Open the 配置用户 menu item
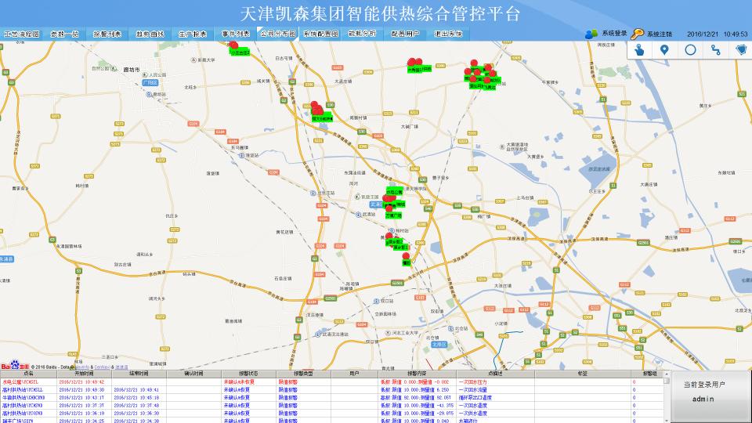752x423 pixels. tap(405, 34)
